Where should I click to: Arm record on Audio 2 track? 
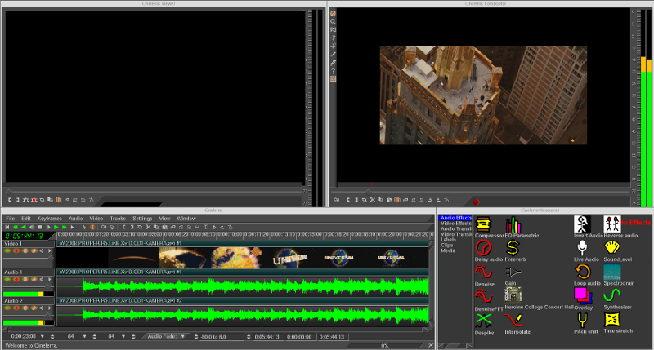click(x=16, y=308)
